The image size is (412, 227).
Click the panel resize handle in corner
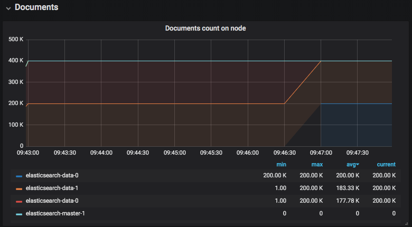406,223
